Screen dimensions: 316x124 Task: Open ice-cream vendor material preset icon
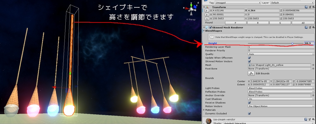pos(310,120)
